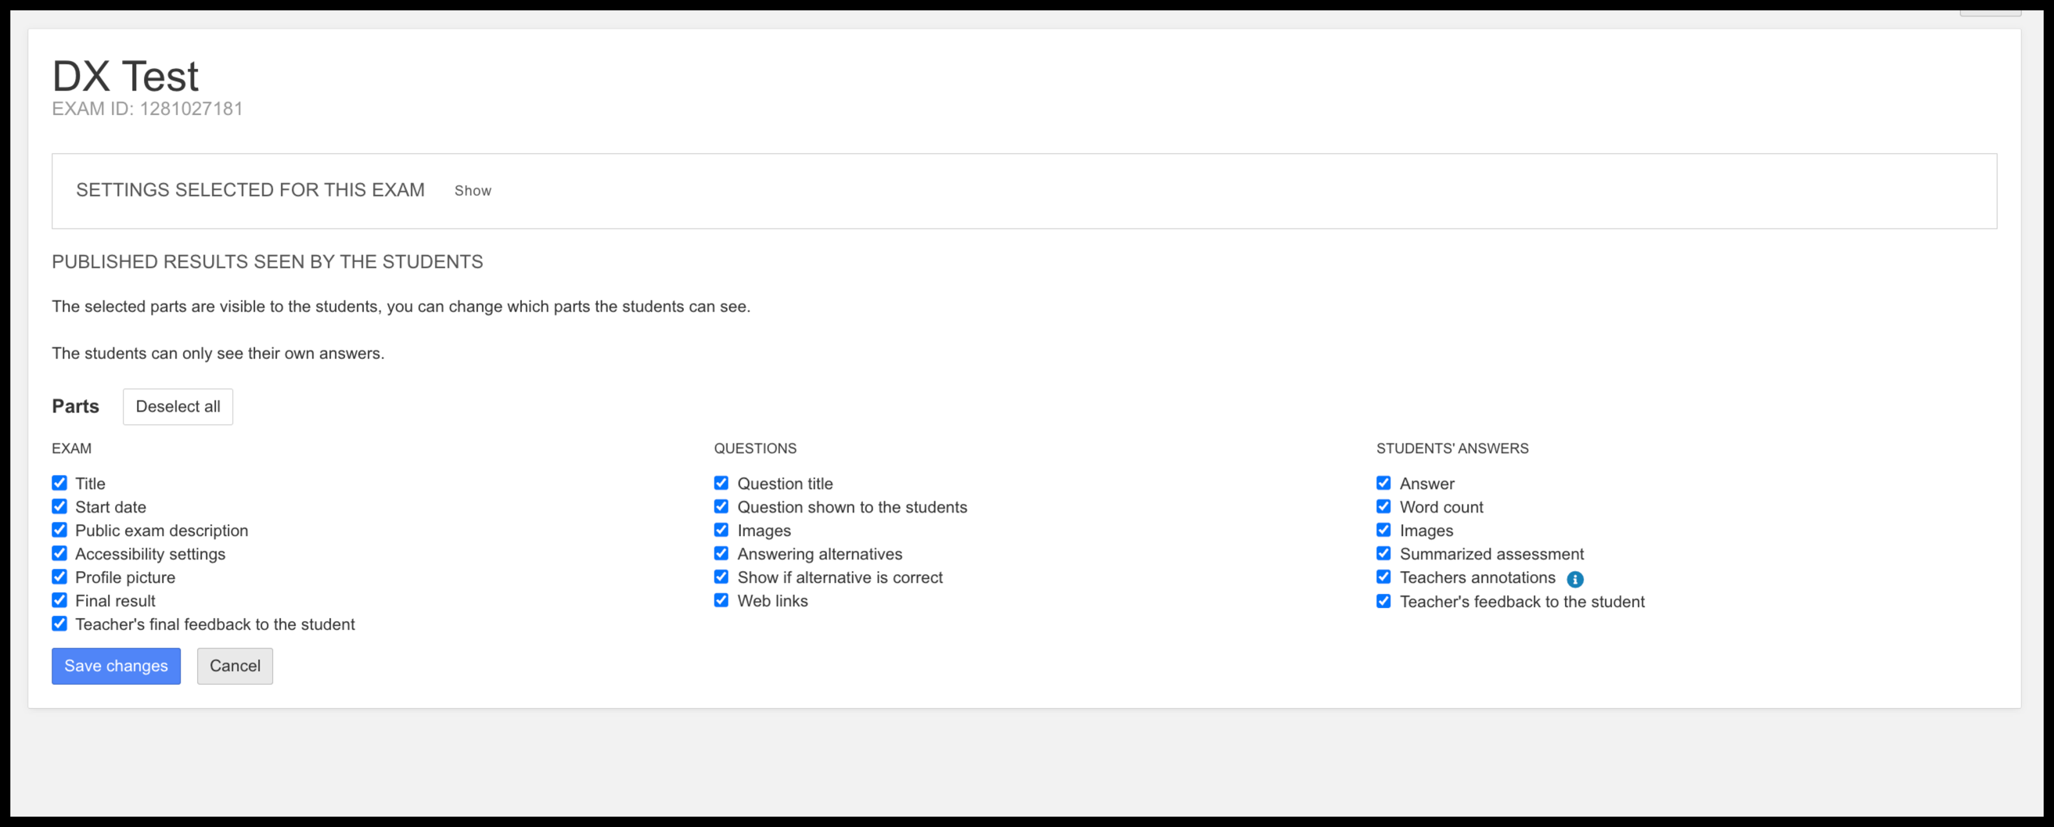Uncheck the Profile picture option
2054x827 pixels.
59,577
